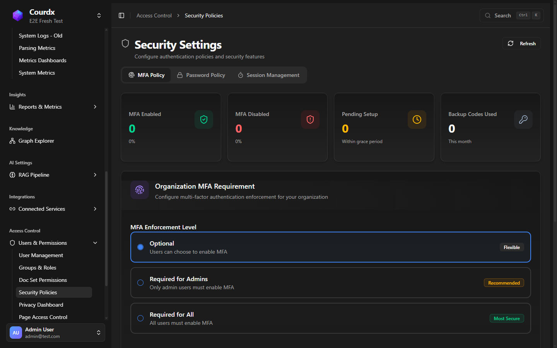Click the sidebar collapse panel icon in top bar
The height and width of the screenshot is (348, 557).
(121, 15)
